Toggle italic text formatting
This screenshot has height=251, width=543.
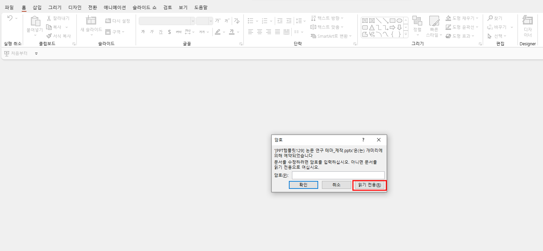pos(152,32)
